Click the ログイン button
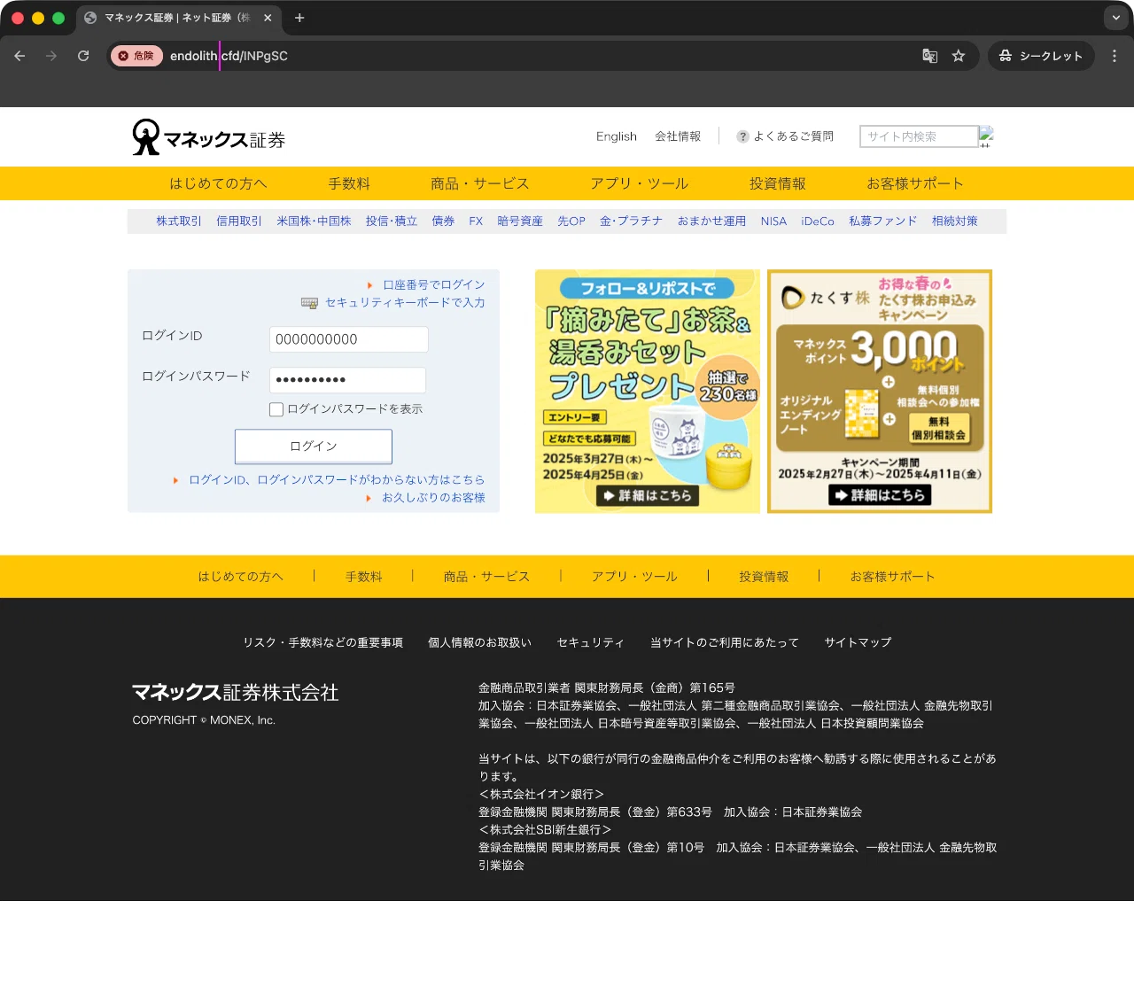Image resolution: width=1134 pixels, height=1002 pixels. (x=314, y=447)
